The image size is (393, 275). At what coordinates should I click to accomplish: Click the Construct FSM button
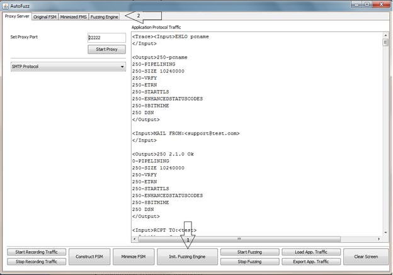click(89, 257)
